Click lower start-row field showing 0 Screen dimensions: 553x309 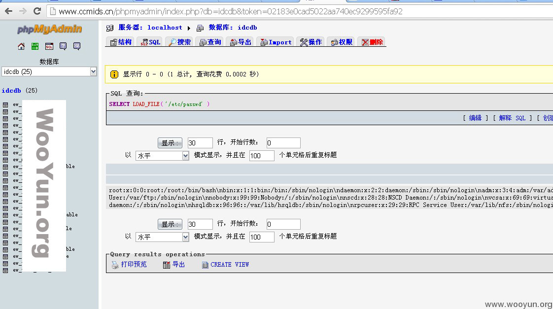[x=283, y=224]
